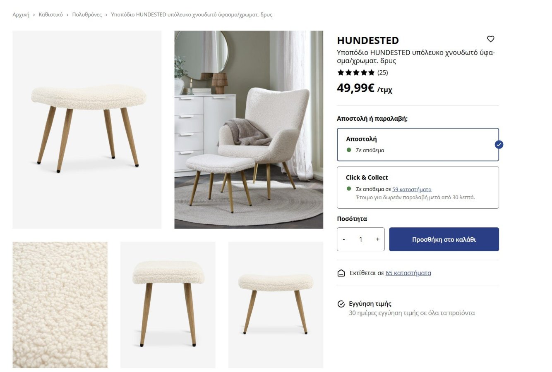Click the blue checkmark on Αποστολή option
552x372 pixels.
[499, 145]
